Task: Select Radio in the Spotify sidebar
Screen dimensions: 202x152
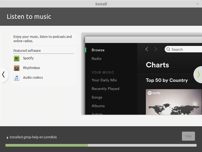Action: 96,59
